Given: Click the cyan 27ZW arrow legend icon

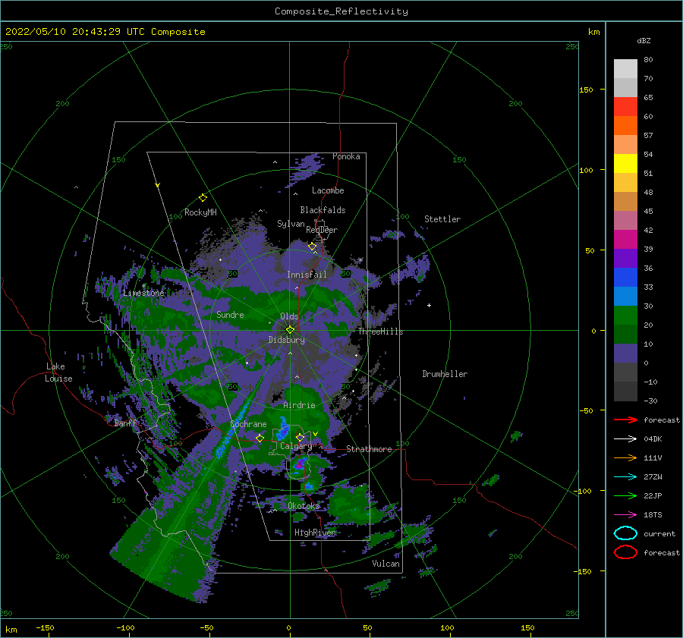Looking at the screenshot, I should point(625,477).
